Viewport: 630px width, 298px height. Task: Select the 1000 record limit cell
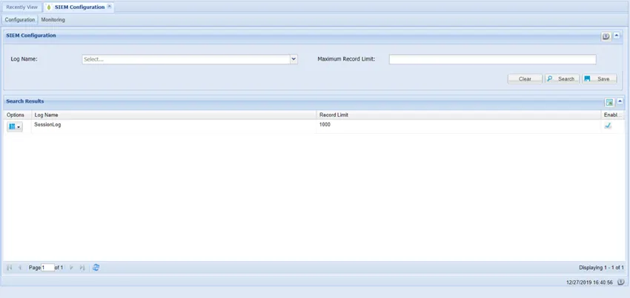pyautogui.click(x=459, y=126)
